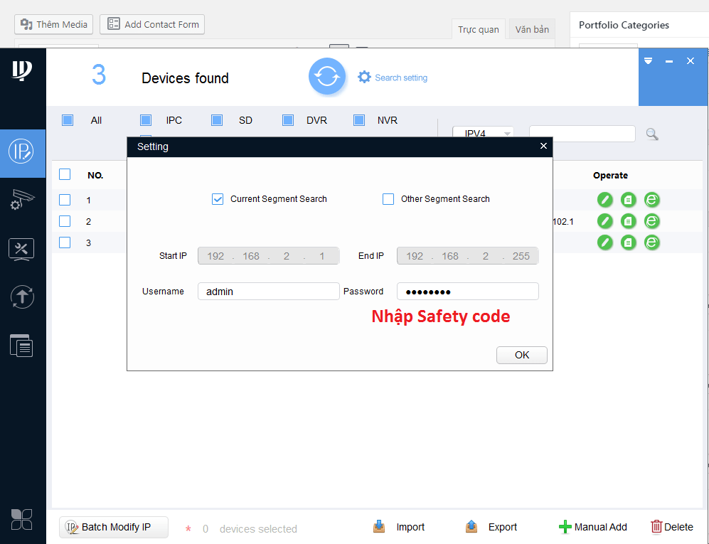Click the magnifier search icon
The image size is (709, 544).
[x=651, y=134]
